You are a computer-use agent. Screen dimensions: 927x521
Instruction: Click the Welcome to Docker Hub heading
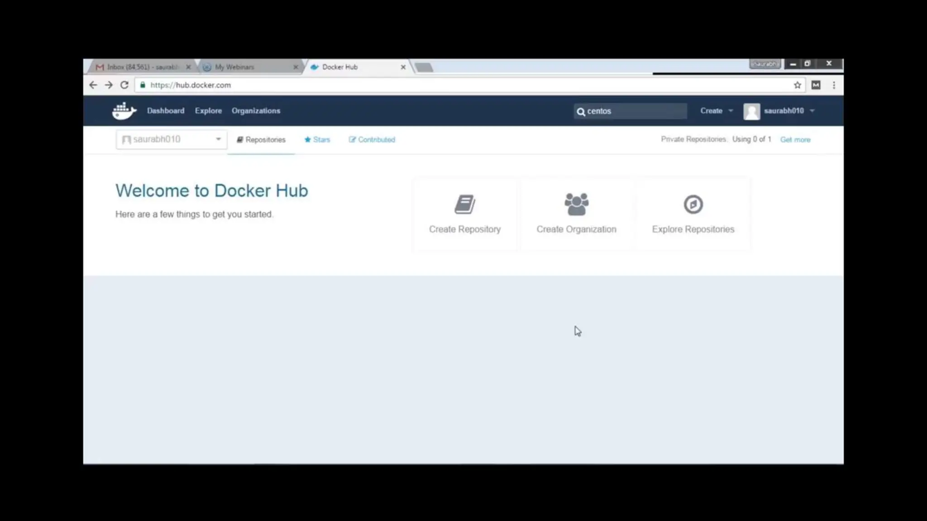(211, 191)
